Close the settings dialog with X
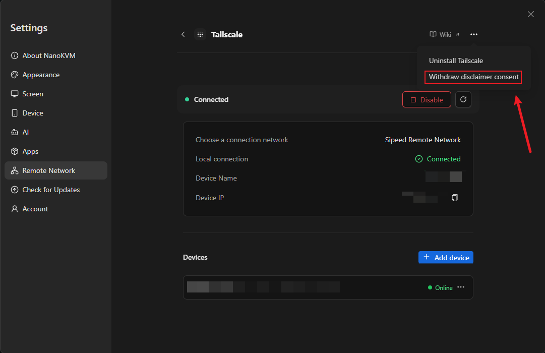The image size is (545, 353). point(531,14)
